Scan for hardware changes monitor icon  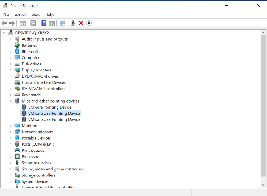pos(63,23)
